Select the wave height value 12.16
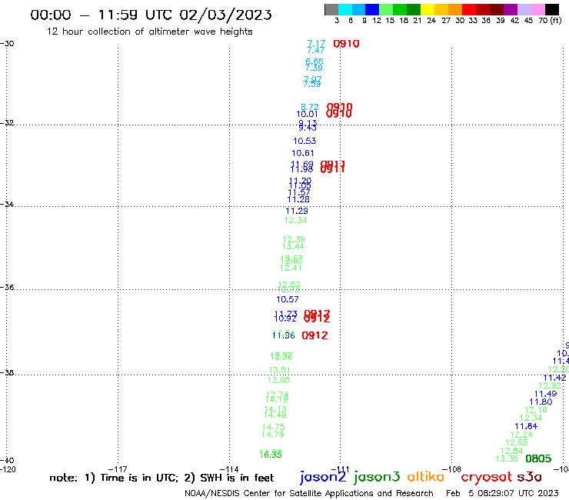569x500 pixels. (x=536, y=410)
